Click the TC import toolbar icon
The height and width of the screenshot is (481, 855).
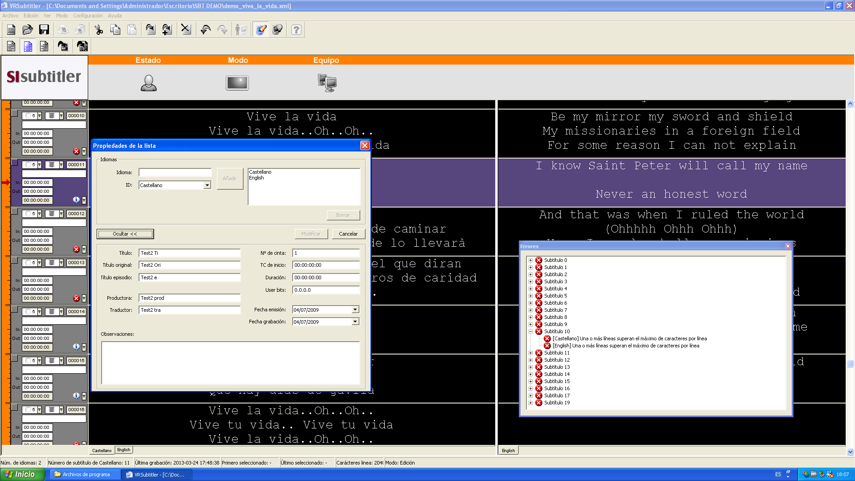[x=82, y=46]
